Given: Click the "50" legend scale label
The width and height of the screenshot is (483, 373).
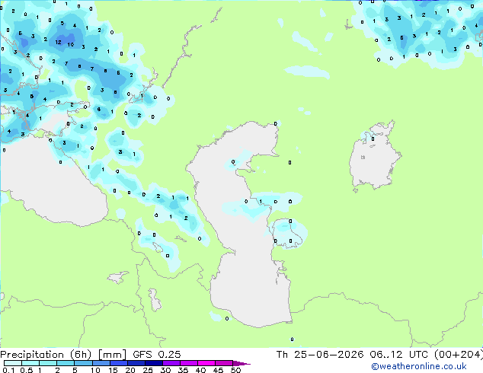Looking at the screenshot, I should [235, 370].
